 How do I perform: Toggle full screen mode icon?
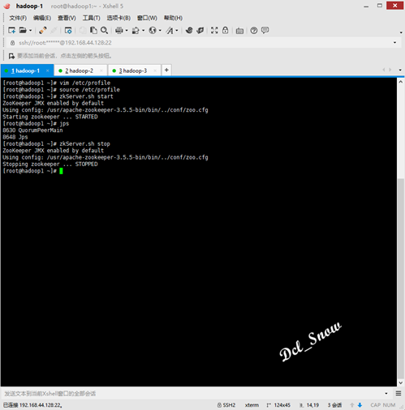point(214,30)
